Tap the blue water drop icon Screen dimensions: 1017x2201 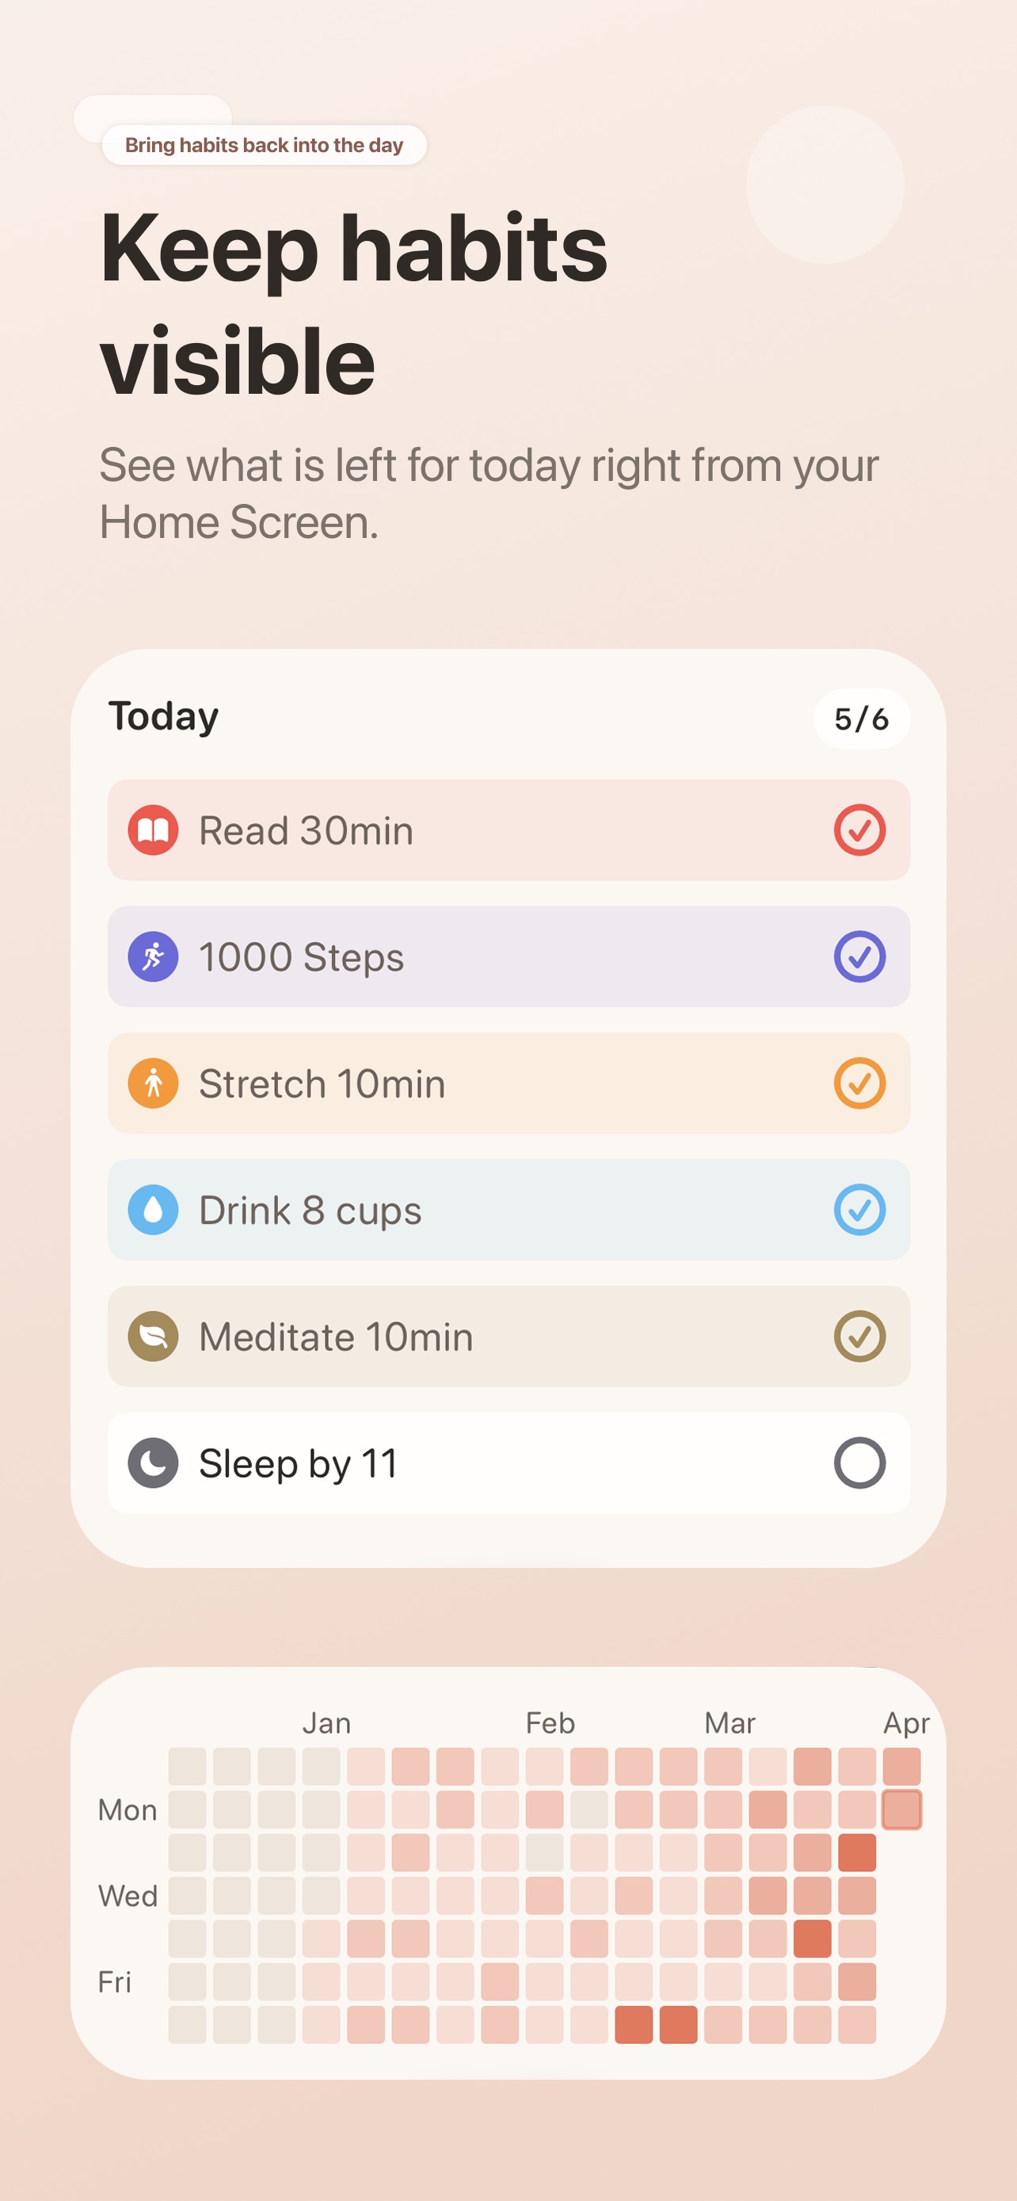point(153,1209)
